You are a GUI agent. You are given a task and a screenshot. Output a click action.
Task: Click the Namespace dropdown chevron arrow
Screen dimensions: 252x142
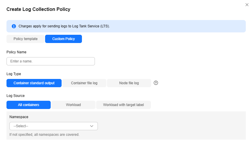(x=92, y=126)
